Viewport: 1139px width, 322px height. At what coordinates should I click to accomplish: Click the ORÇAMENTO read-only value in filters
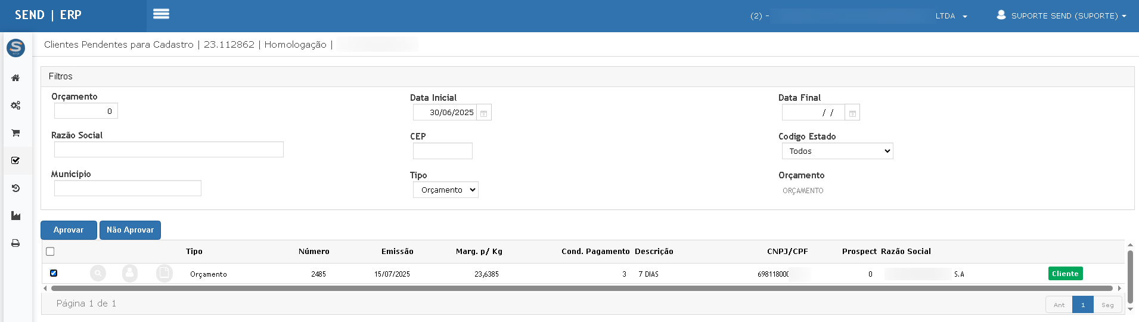pyautogui.click(x=803, y=191)
